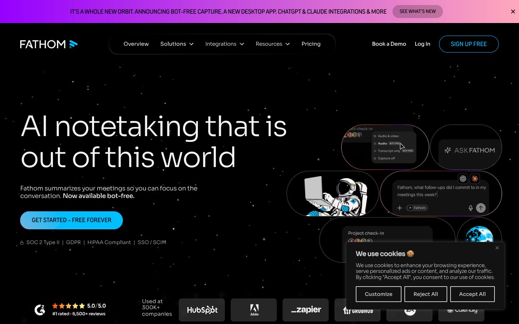The width and height of the screenshot is (519, 324).
Task: Click the ASK FATHOM card
Action: 466,147
